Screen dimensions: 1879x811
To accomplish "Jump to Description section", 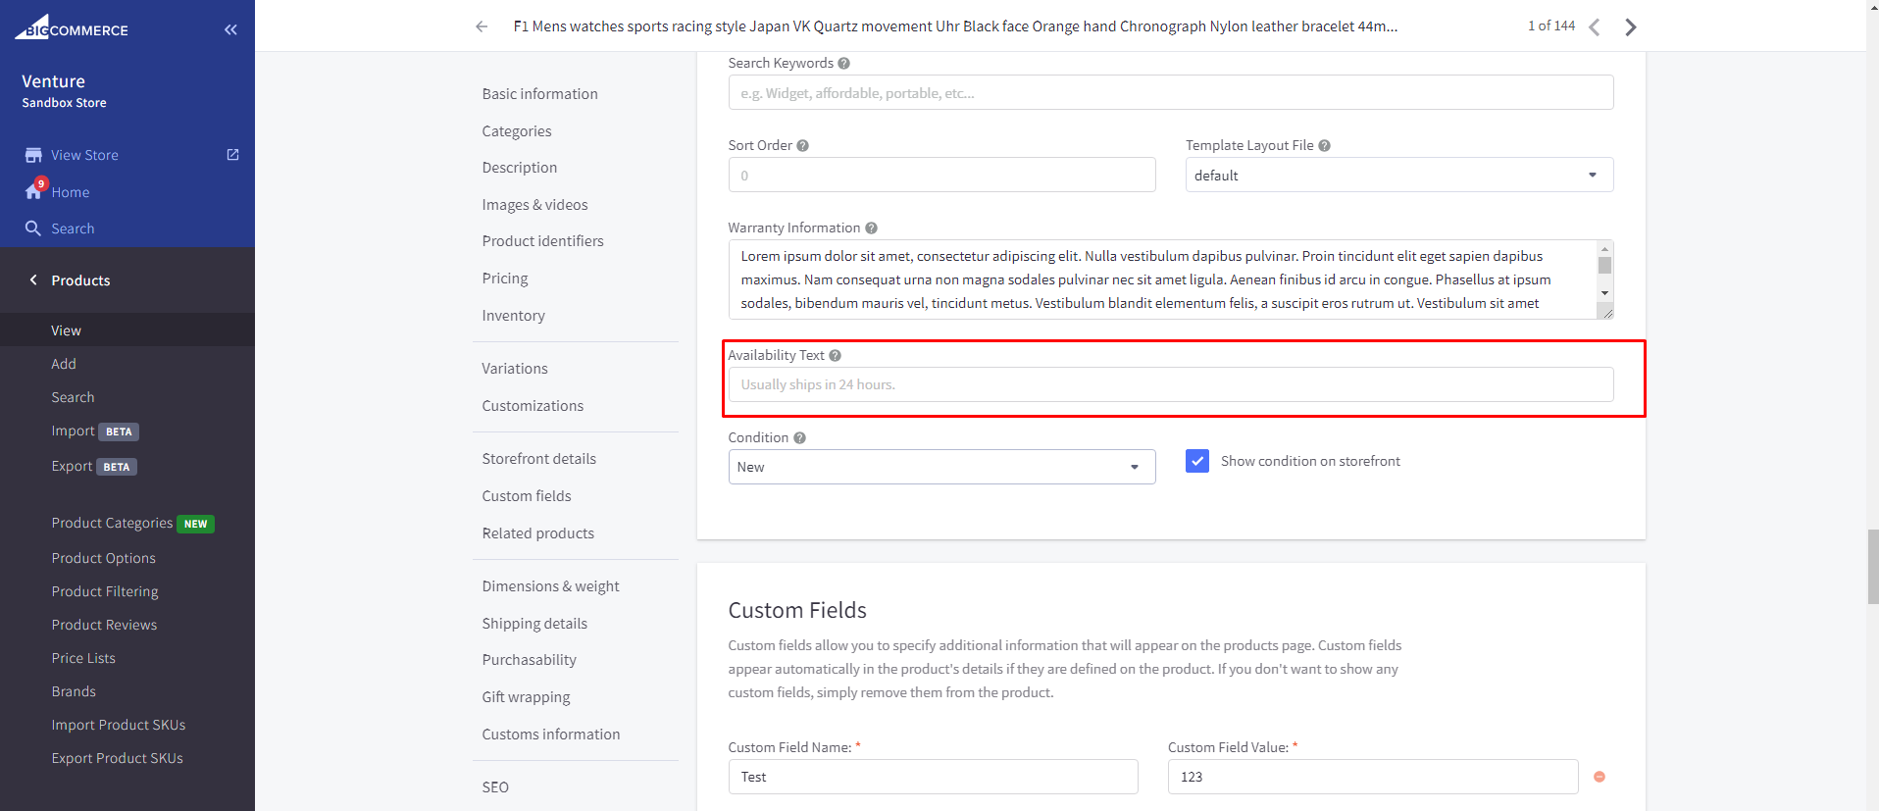I will [520, 168].
